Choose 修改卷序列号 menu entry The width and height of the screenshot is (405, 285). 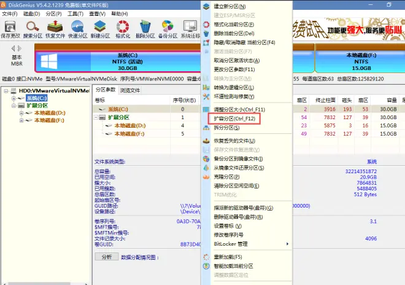[x=229, y=235]
